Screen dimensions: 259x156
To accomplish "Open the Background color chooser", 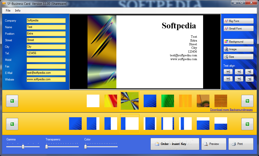I will click(x=239, y=42).
